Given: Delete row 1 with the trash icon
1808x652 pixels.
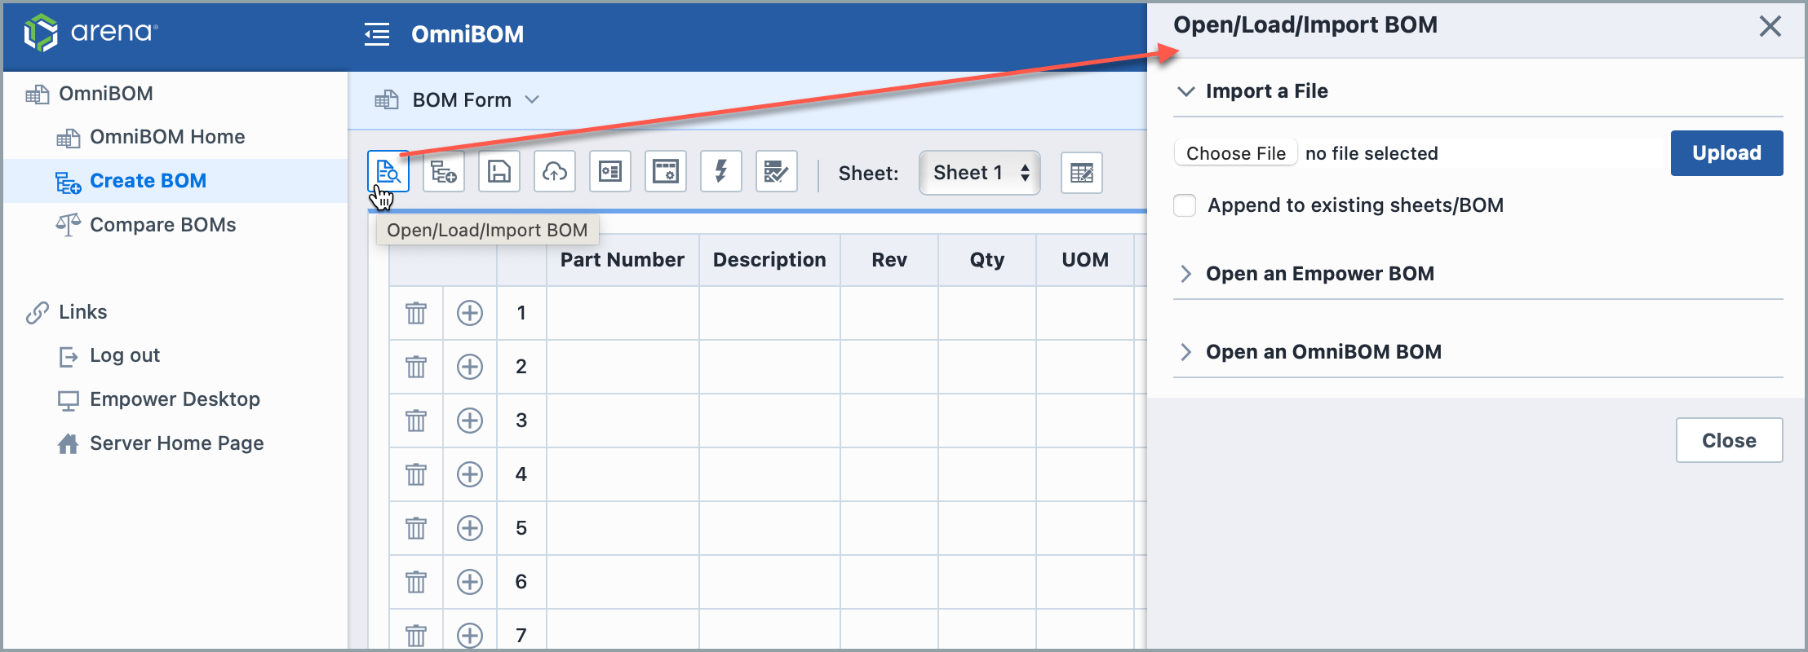Looking at the screenshot, I should [x=416, y=313].
